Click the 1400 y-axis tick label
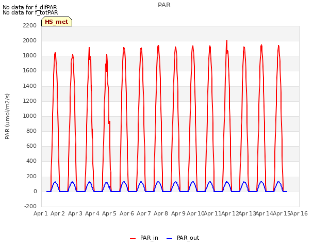 [30, 86]
